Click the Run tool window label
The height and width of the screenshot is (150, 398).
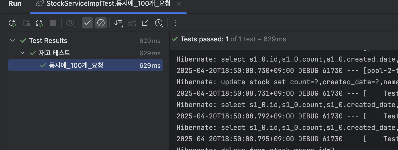(x=15, y=4)
